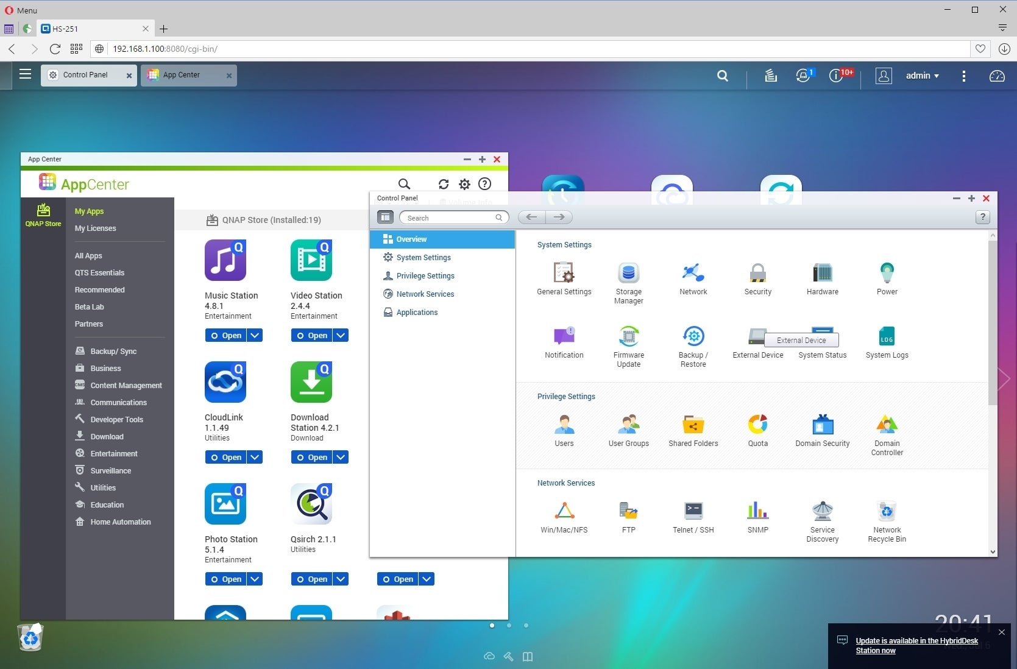Screen dimensions: 1017x669
Task: Click the Photo Station app icon
Action: [x=225, y=504]
